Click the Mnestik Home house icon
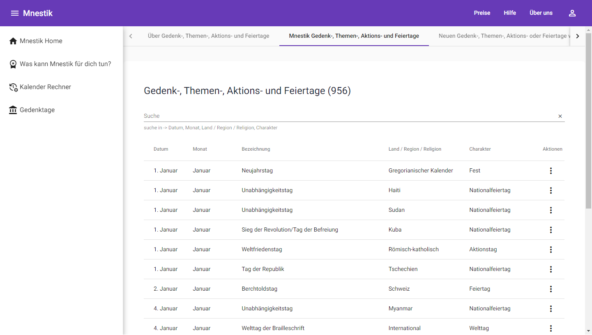The width and height of the screenshot is (592, 335). tap(13, 41)
